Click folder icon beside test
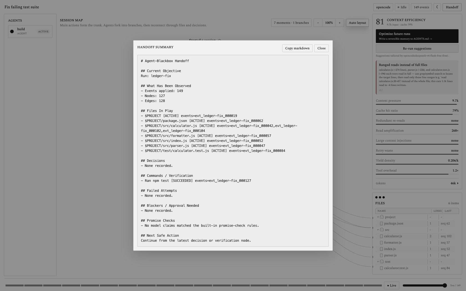The height and width of the screenshot is (291, 466). [382, 262]
